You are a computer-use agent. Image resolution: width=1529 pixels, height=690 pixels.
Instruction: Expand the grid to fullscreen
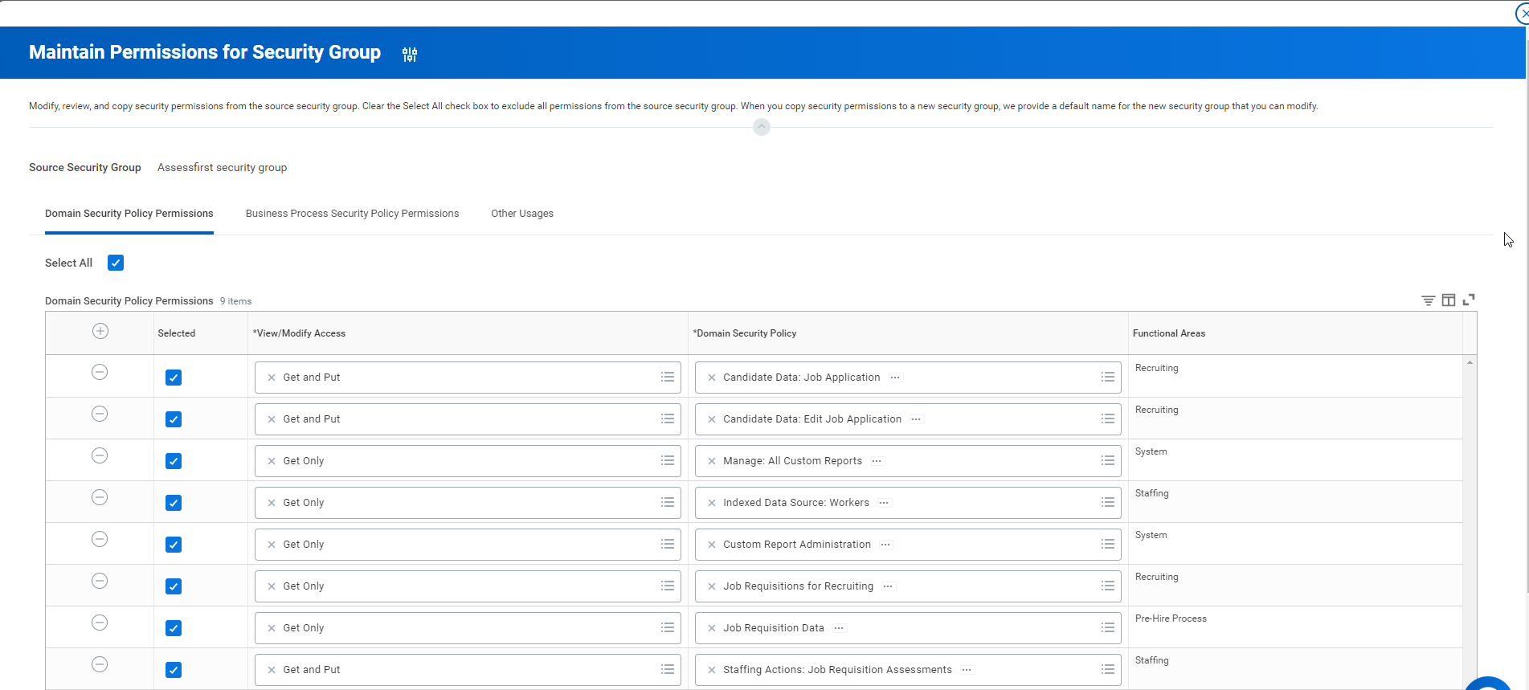coord(1469,300)
